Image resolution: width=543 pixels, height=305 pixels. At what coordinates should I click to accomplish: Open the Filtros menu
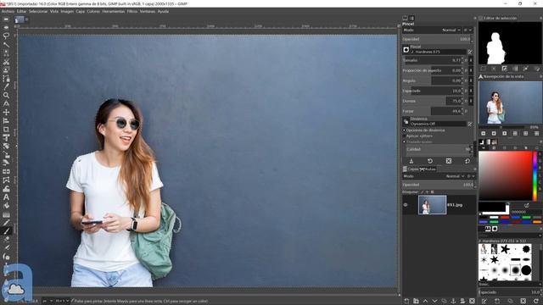(x=132, y=11)
